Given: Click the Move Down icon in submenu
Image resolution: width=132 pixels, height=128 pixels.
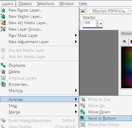Looking at the screenshot, I should coord(83,112).
